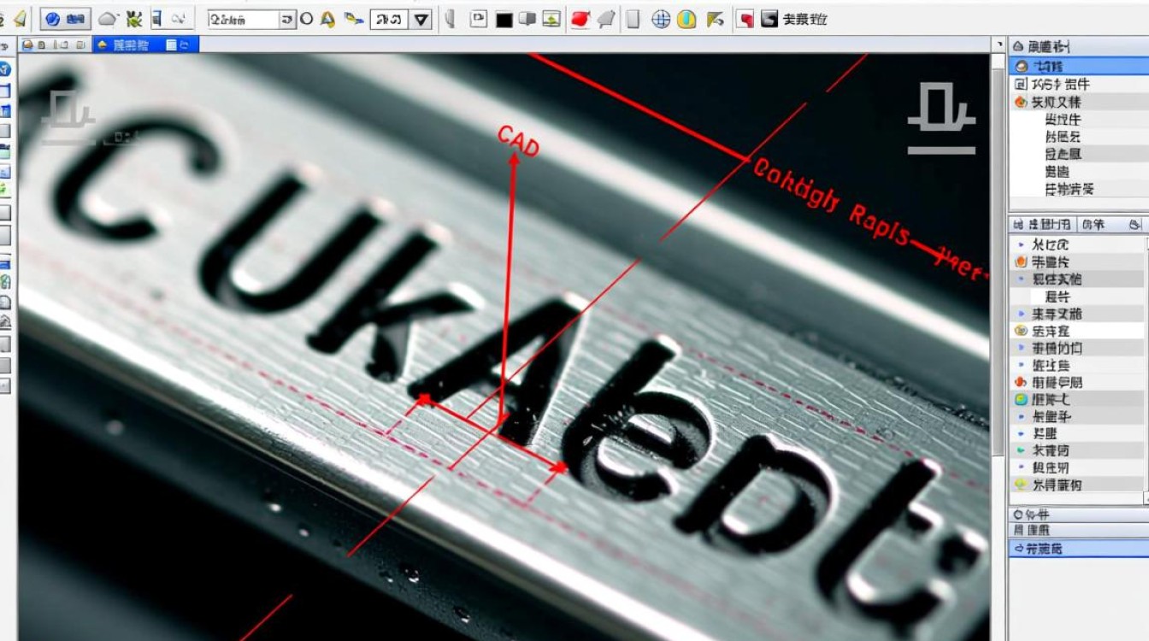The height and width of the screenshot is (641, 1149).
Task: Select the yellow-green arrow icon in toolbar
Action: tap(716, 19)
